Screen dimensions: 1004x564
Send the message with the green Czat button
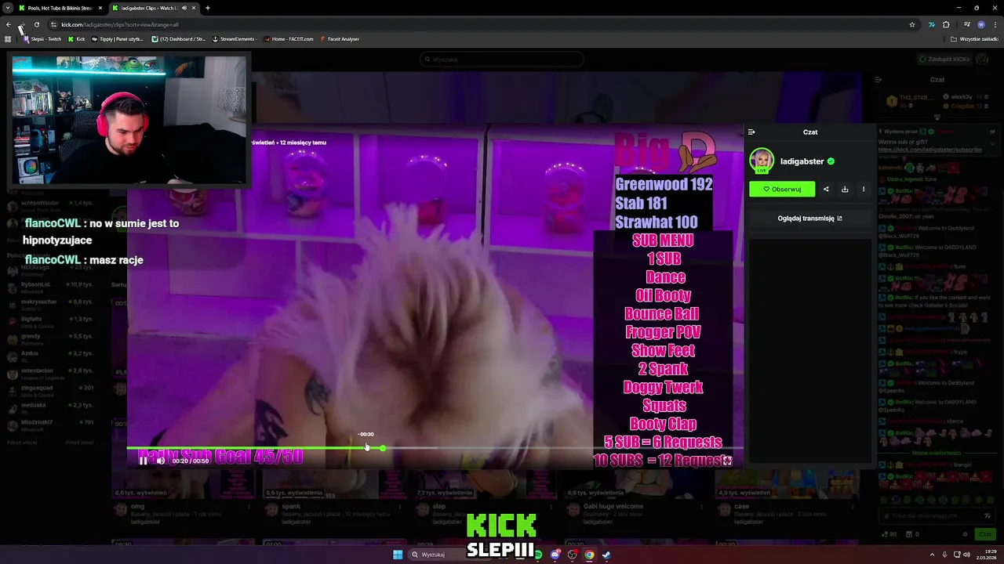[984, 534]
